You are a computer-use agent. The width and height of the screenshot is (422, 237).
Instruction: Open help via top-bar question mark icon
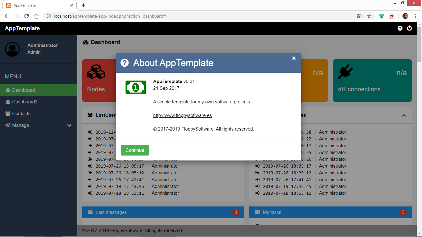(x=400, y=28)
